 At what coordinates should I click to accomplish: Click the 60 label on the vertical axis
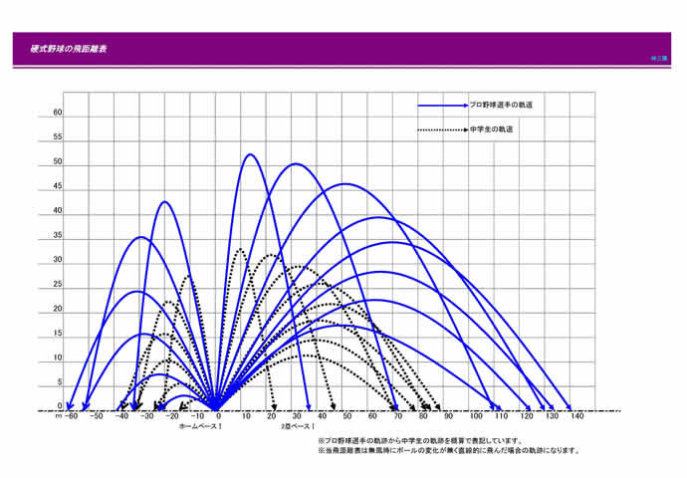pyautogui.click(x=58, y=114)
